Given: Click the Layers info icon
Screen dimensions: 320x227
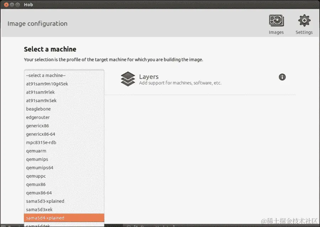Looking at the screenshot, I should pyautogui.click(x=282, y=77).
